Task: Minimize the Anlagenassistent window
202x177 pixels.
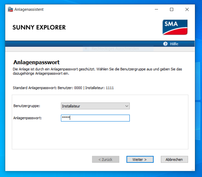Action: click(x=156, y=9)
